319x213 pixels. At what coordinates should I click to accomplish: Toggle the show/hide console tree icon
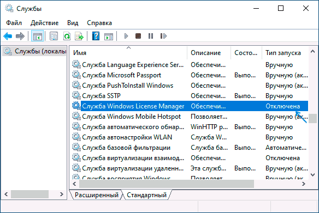(38, 36)
